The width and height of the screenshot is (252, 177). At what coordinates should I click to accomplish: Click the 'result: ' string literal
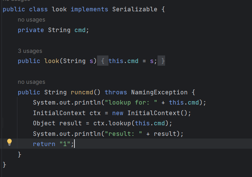[x=124, y=134]
